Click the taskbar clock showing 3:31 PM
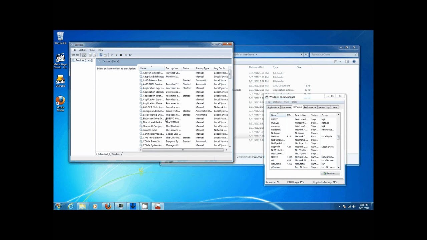The height and width of the screenshot is (240, 427). click(x=364, y=207)
